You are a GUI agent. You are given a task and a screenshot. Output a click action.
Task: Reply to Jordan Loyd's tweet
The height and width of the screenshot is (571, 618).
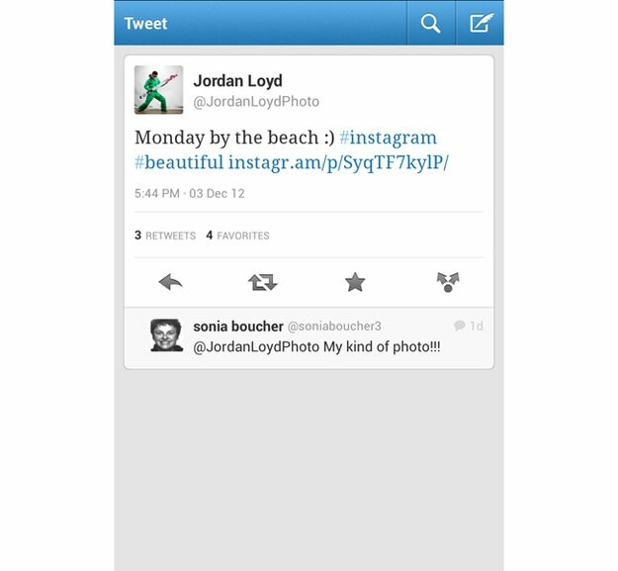pyautogui.click(x=170, y=282)
